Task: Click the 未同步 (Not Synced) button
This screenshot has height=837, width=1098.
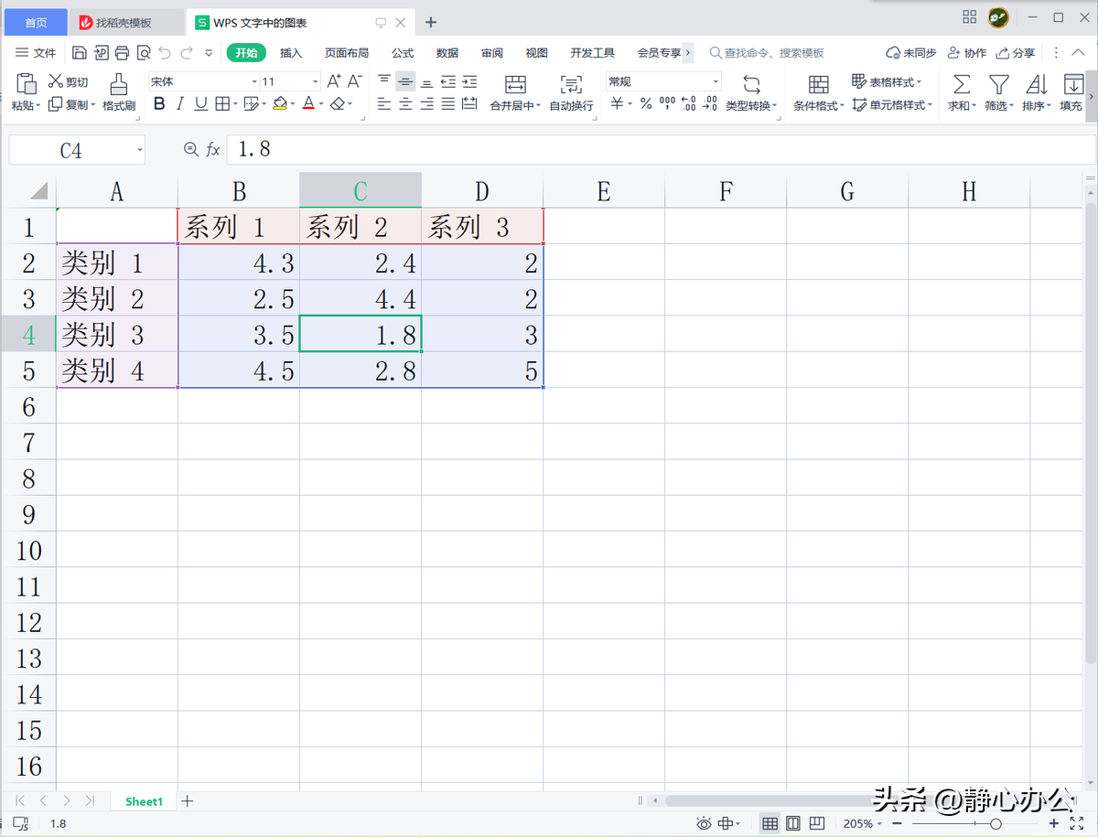Action: pos(911,53)
